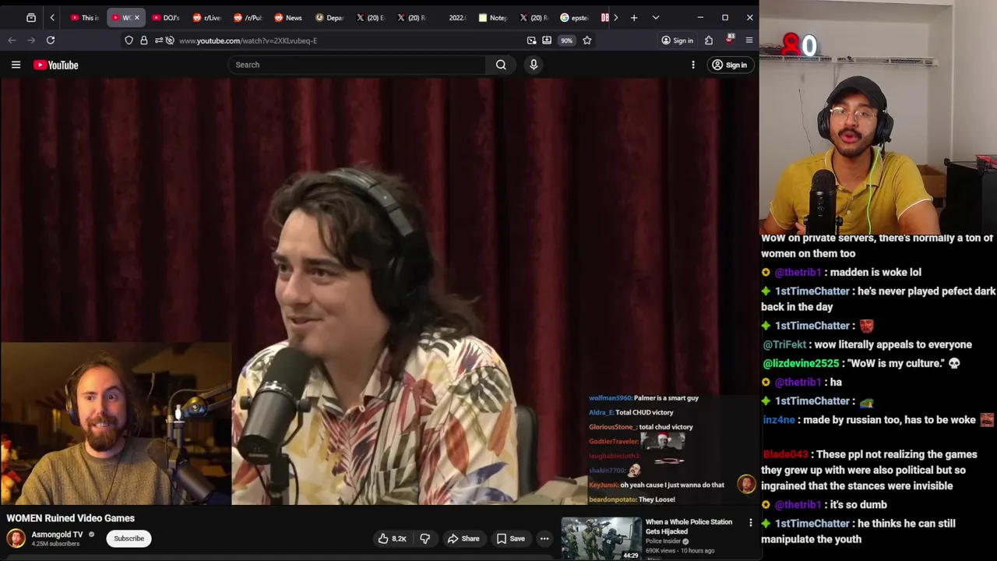Screen dimensions: 997x561
Task: Switch to the DOJ's tab
Action: click(x=166, y=17)
